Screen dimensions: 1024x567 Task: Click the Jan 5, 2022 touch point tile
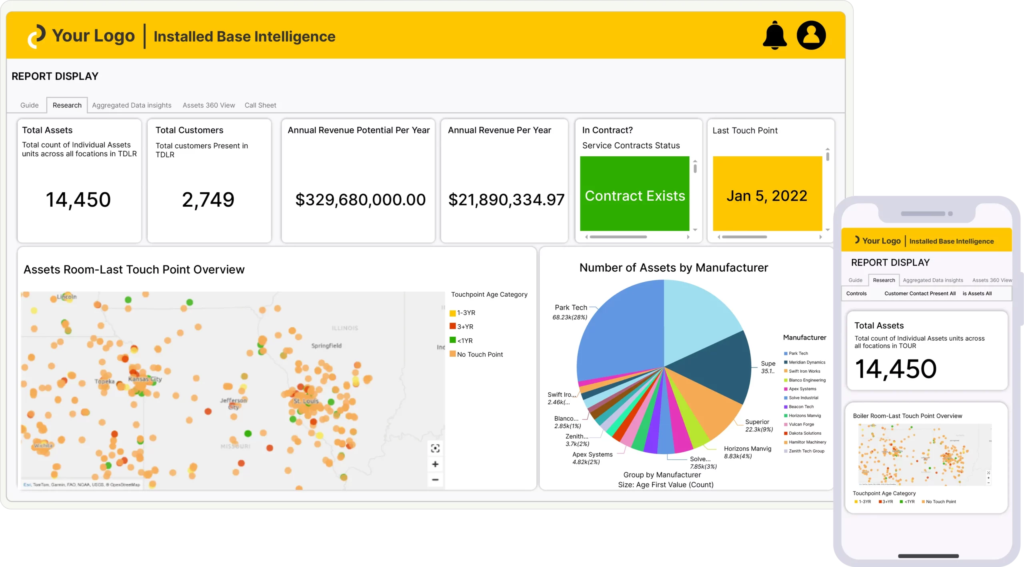767,194
